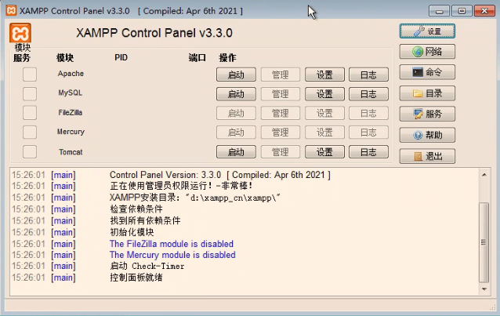Open 服务 services button
The width and height of the screenshot is (500, 316).
(x=427, y=114)
